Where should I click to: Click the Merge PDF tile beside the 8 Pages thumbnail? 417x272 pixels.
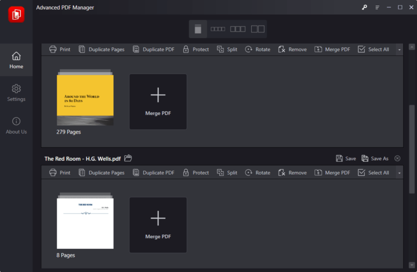point(158,225)
